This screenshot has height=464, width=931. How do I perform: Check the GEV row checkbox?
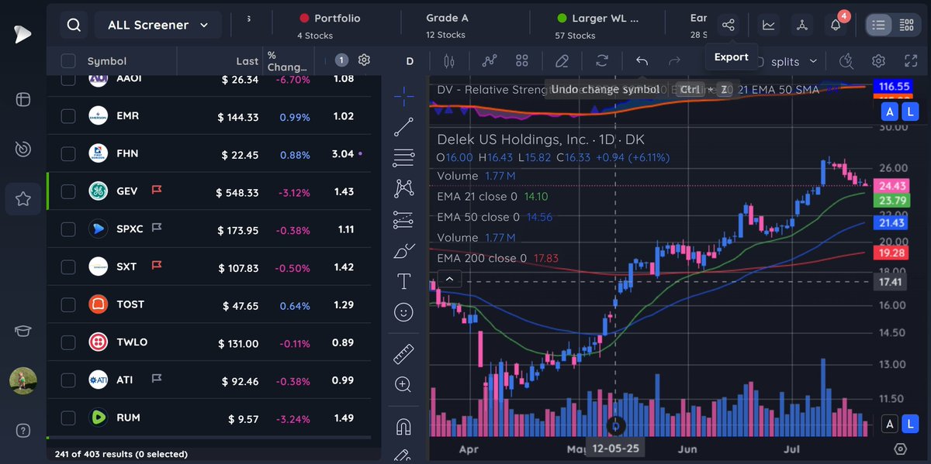(68, 191)
